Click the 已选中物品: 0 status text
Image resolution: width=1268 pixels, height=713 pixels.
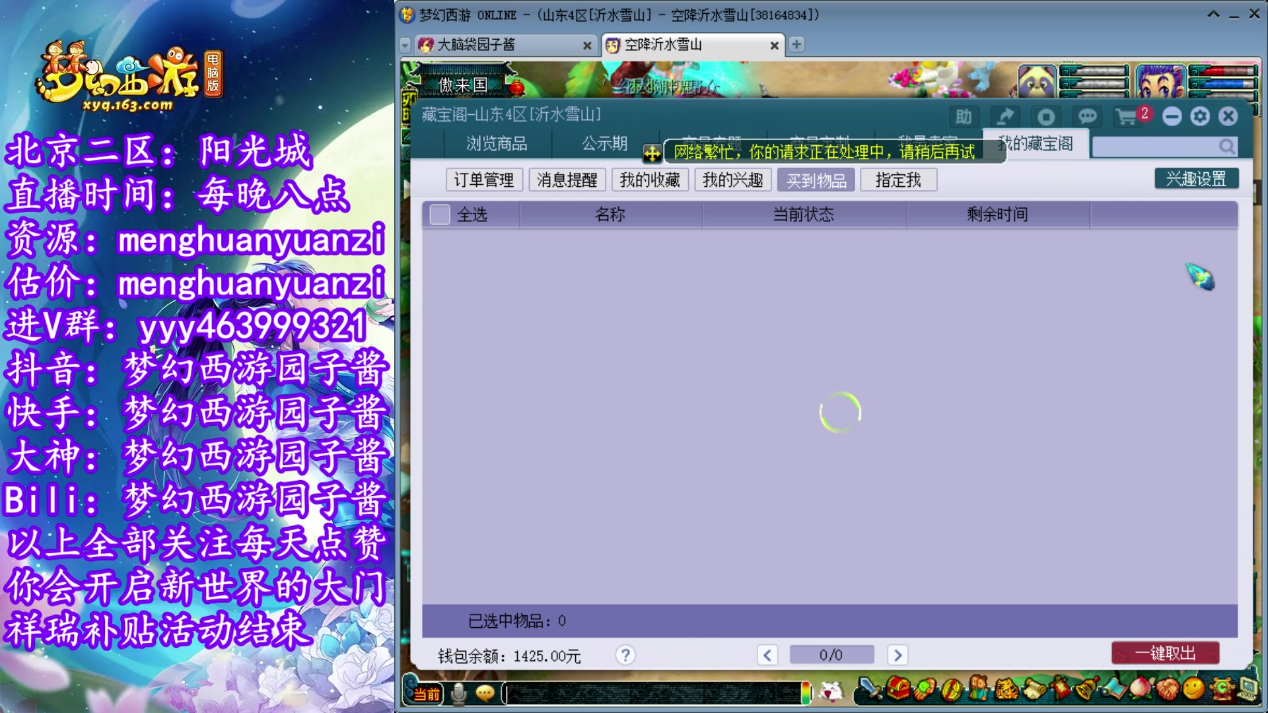pos(517,621)
